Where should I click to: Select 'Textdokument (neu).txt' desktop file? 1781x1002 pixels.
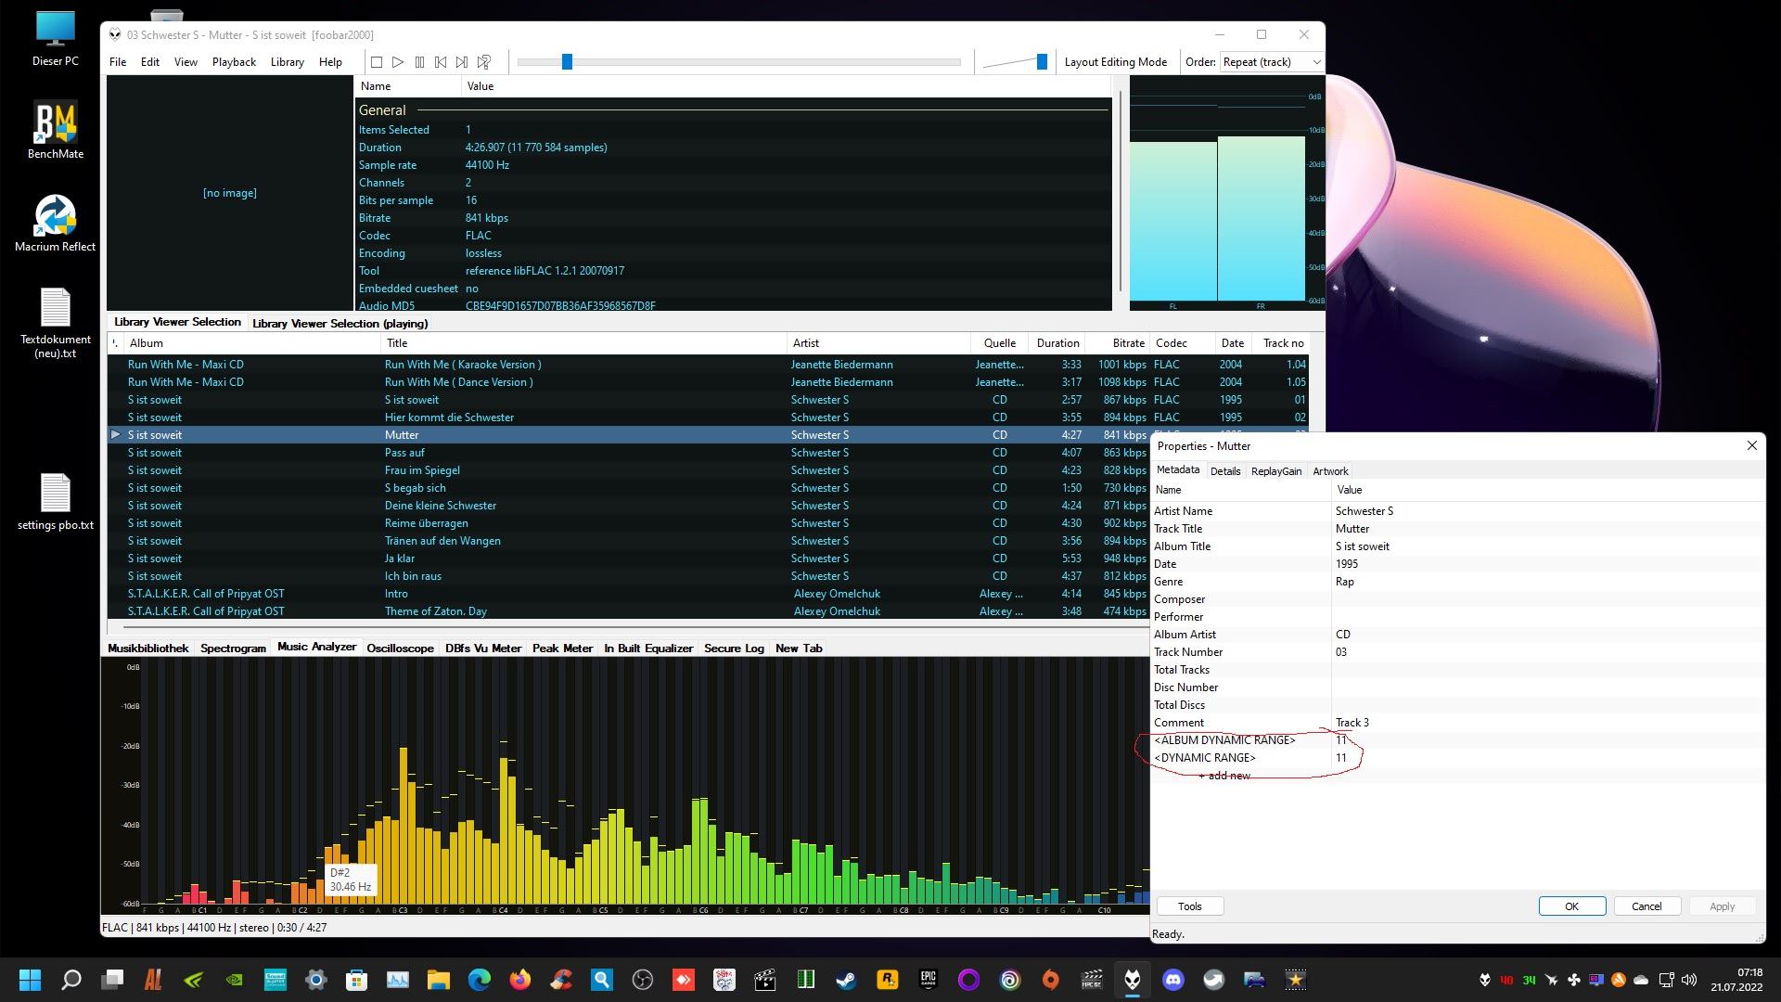pyautogui.click(x=56, y=323)
